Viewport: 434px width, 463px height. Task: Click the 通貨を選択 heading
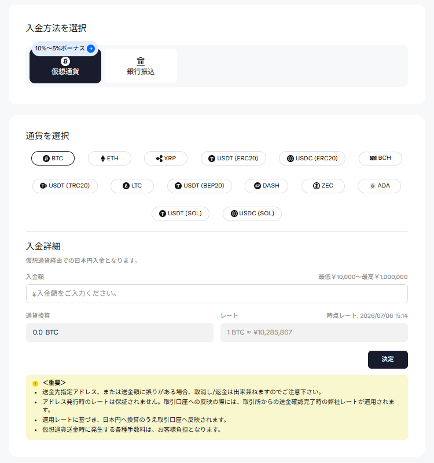click(47, 136)
